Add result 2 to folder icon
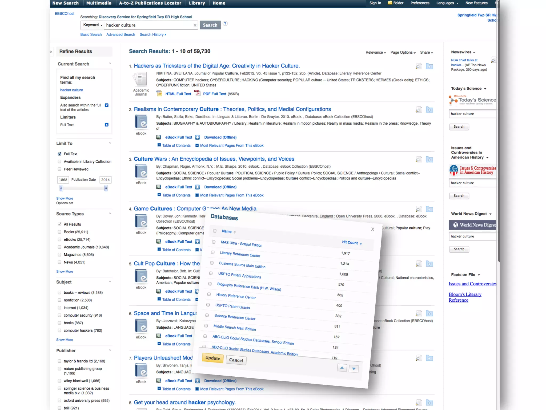Viewport: 546px width, 410px height. pyautogui.click(x=429, y=110)
